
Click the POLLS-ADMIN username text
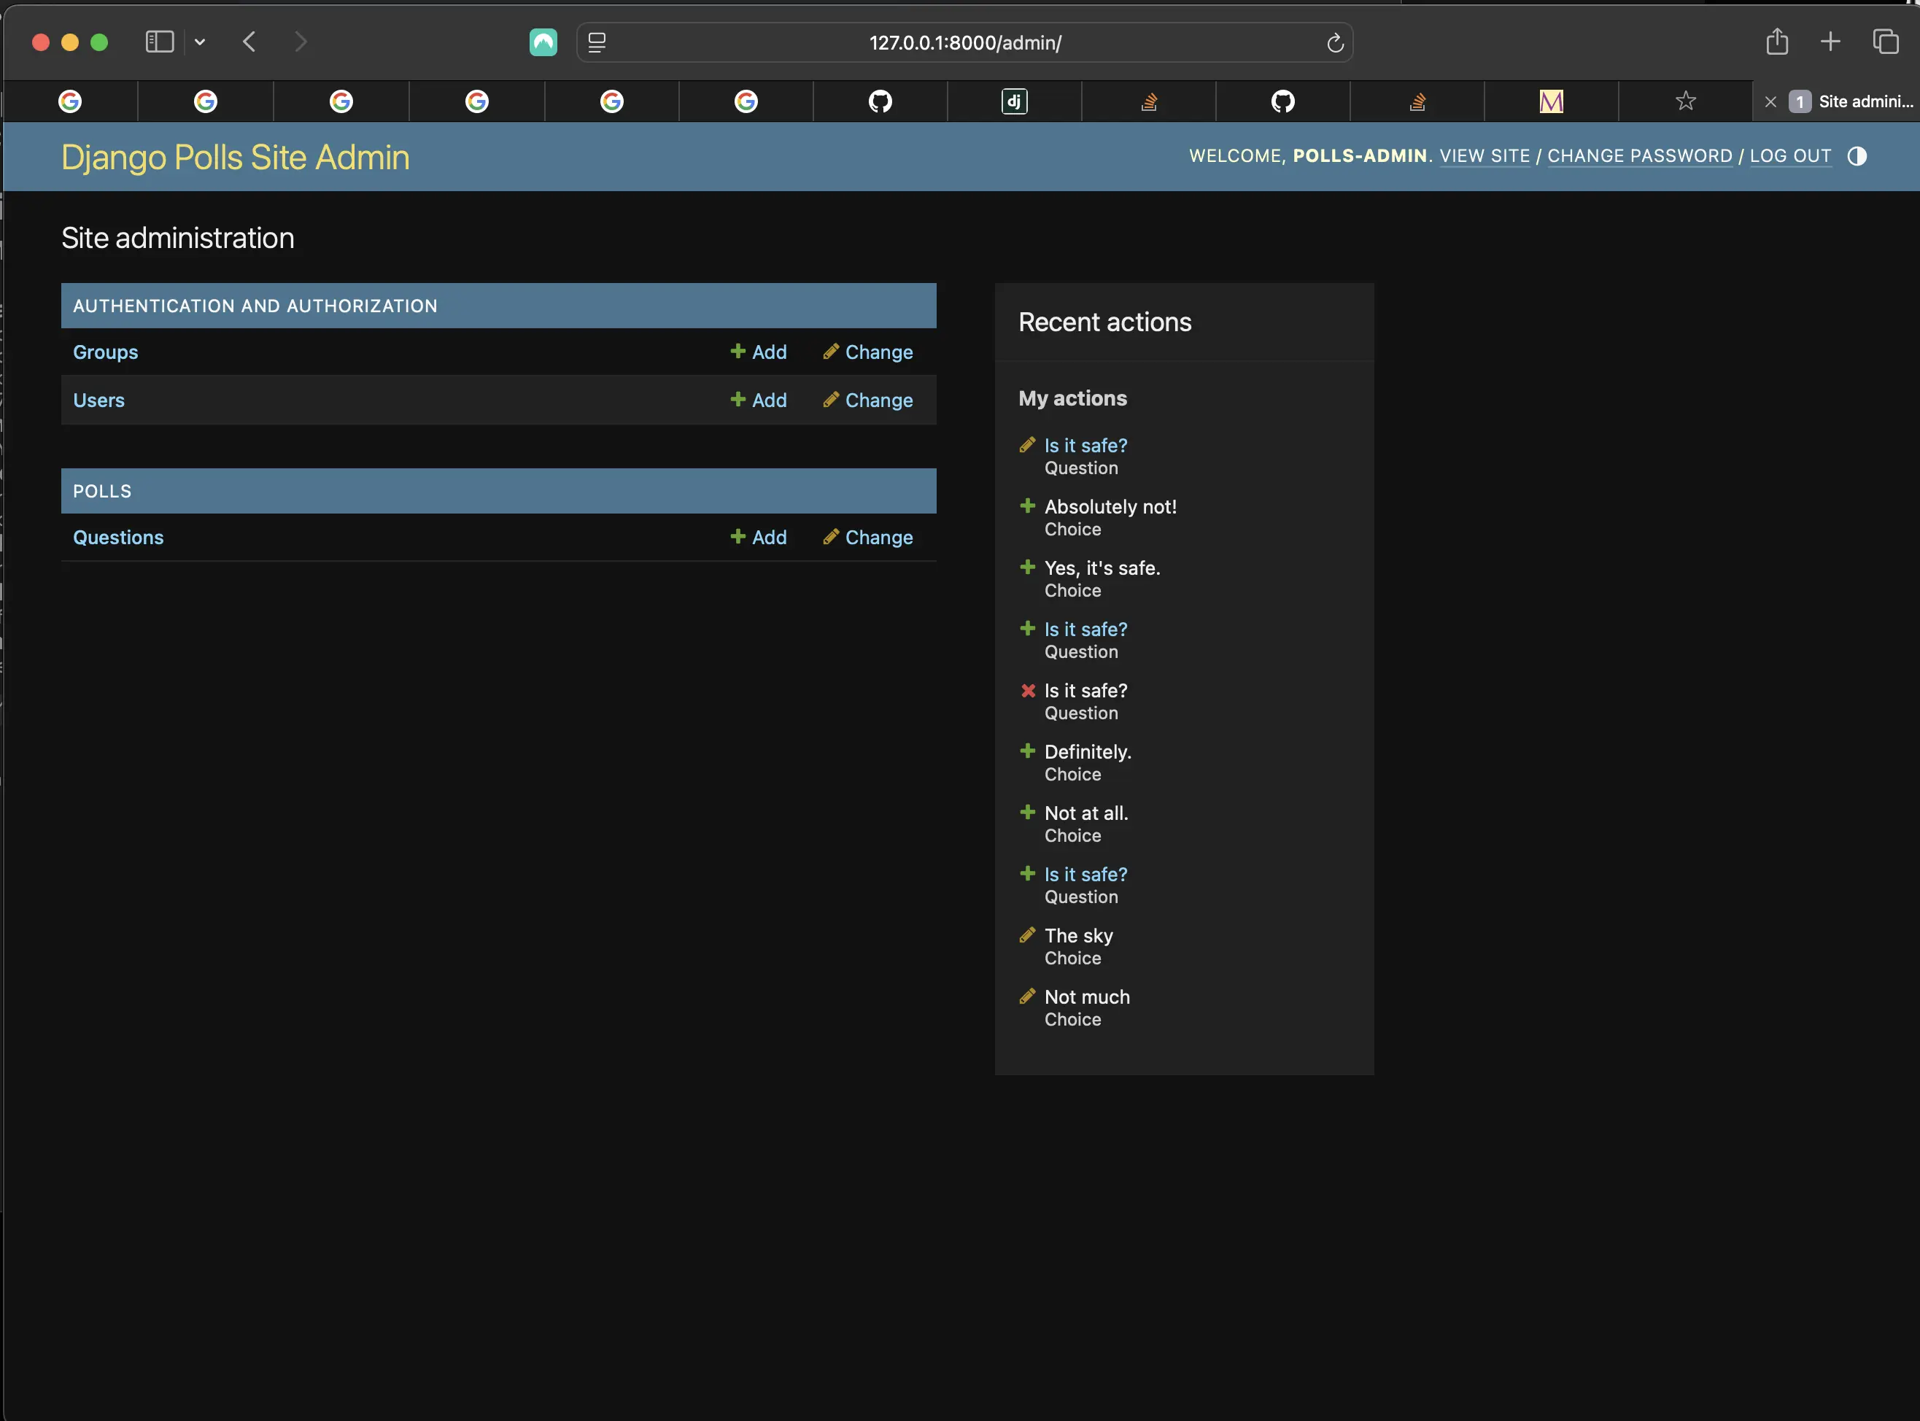pos(1360,155)
